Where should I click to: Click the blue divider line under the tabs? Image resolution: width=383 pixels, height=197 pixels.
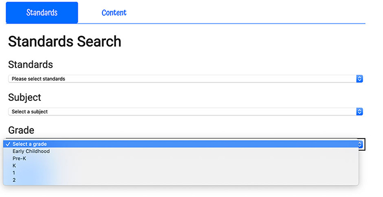185,23
